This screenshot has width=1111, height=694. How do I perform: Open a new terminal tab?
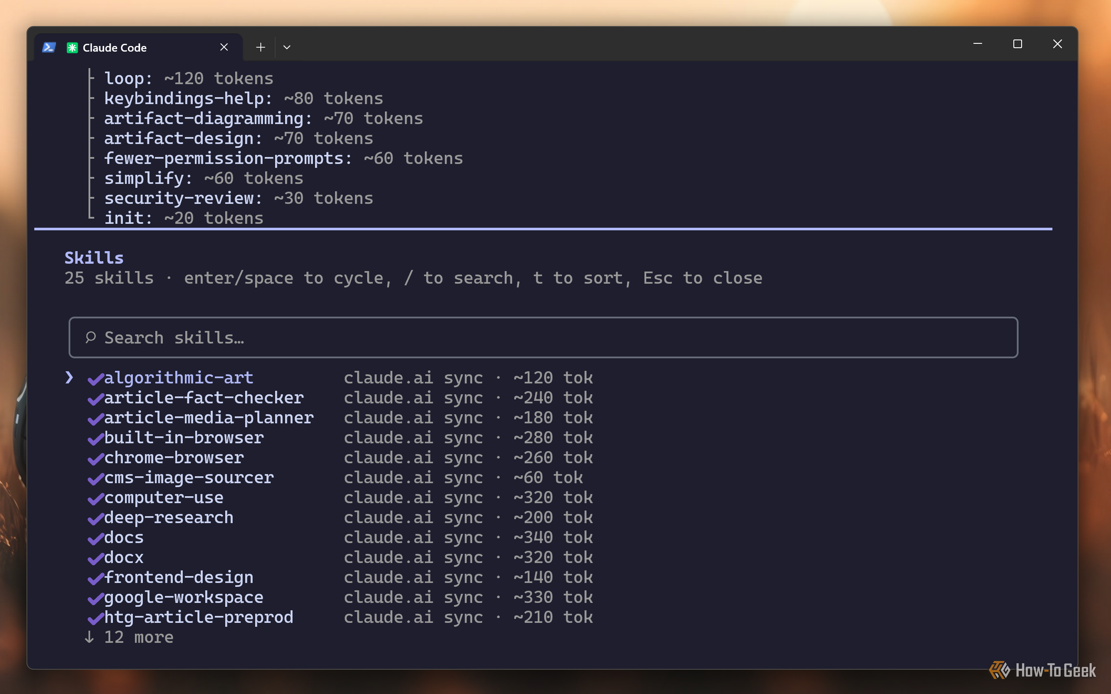[x=260, y=47]
